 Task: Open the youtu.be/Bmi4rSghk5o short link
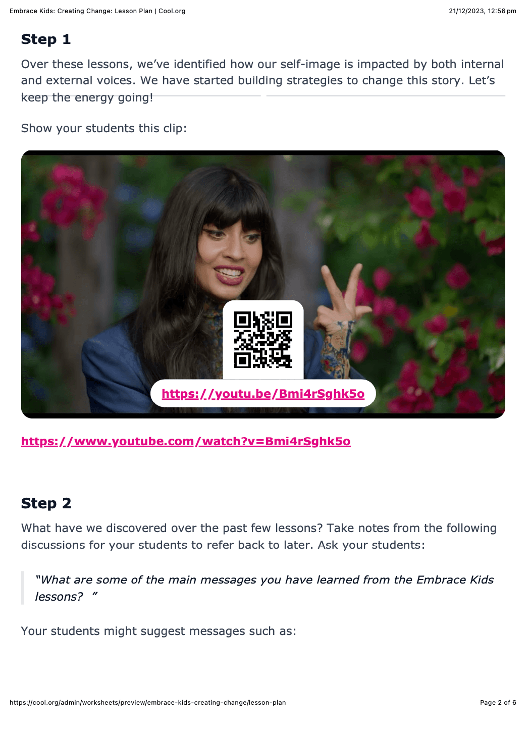(x=263, y=394)
